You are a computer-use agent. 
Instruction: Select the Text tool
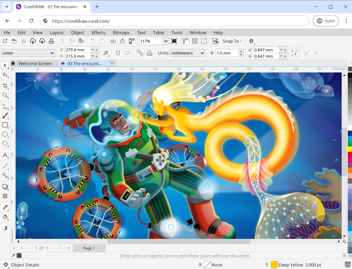[5, 155]
